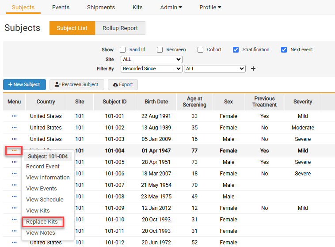Open menu dots for subject 101-002
This screenshot has height=247, width=335.
(x=14, y=128)
